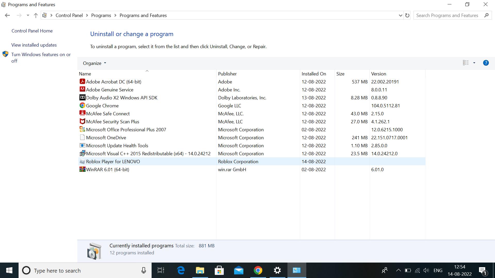Expand address bar previous locations dropdown
Viewport: 495px width, 278px height.
tap(400, 15)
